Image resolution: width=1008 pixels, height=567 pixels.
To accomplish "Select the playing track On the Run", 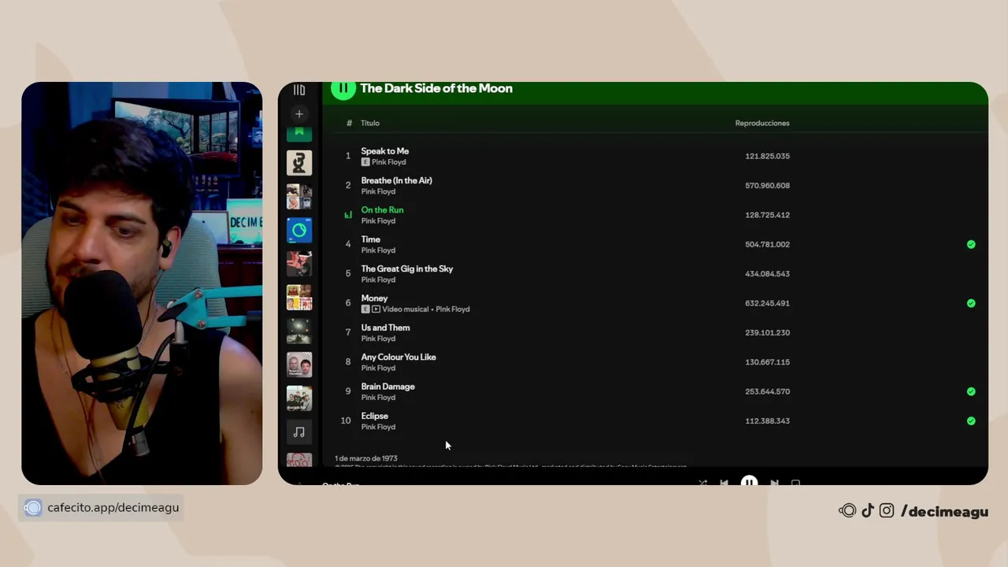I will coord(382,210).
